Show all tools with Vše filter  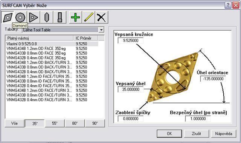pyautogui.click(x=14, y=124)
